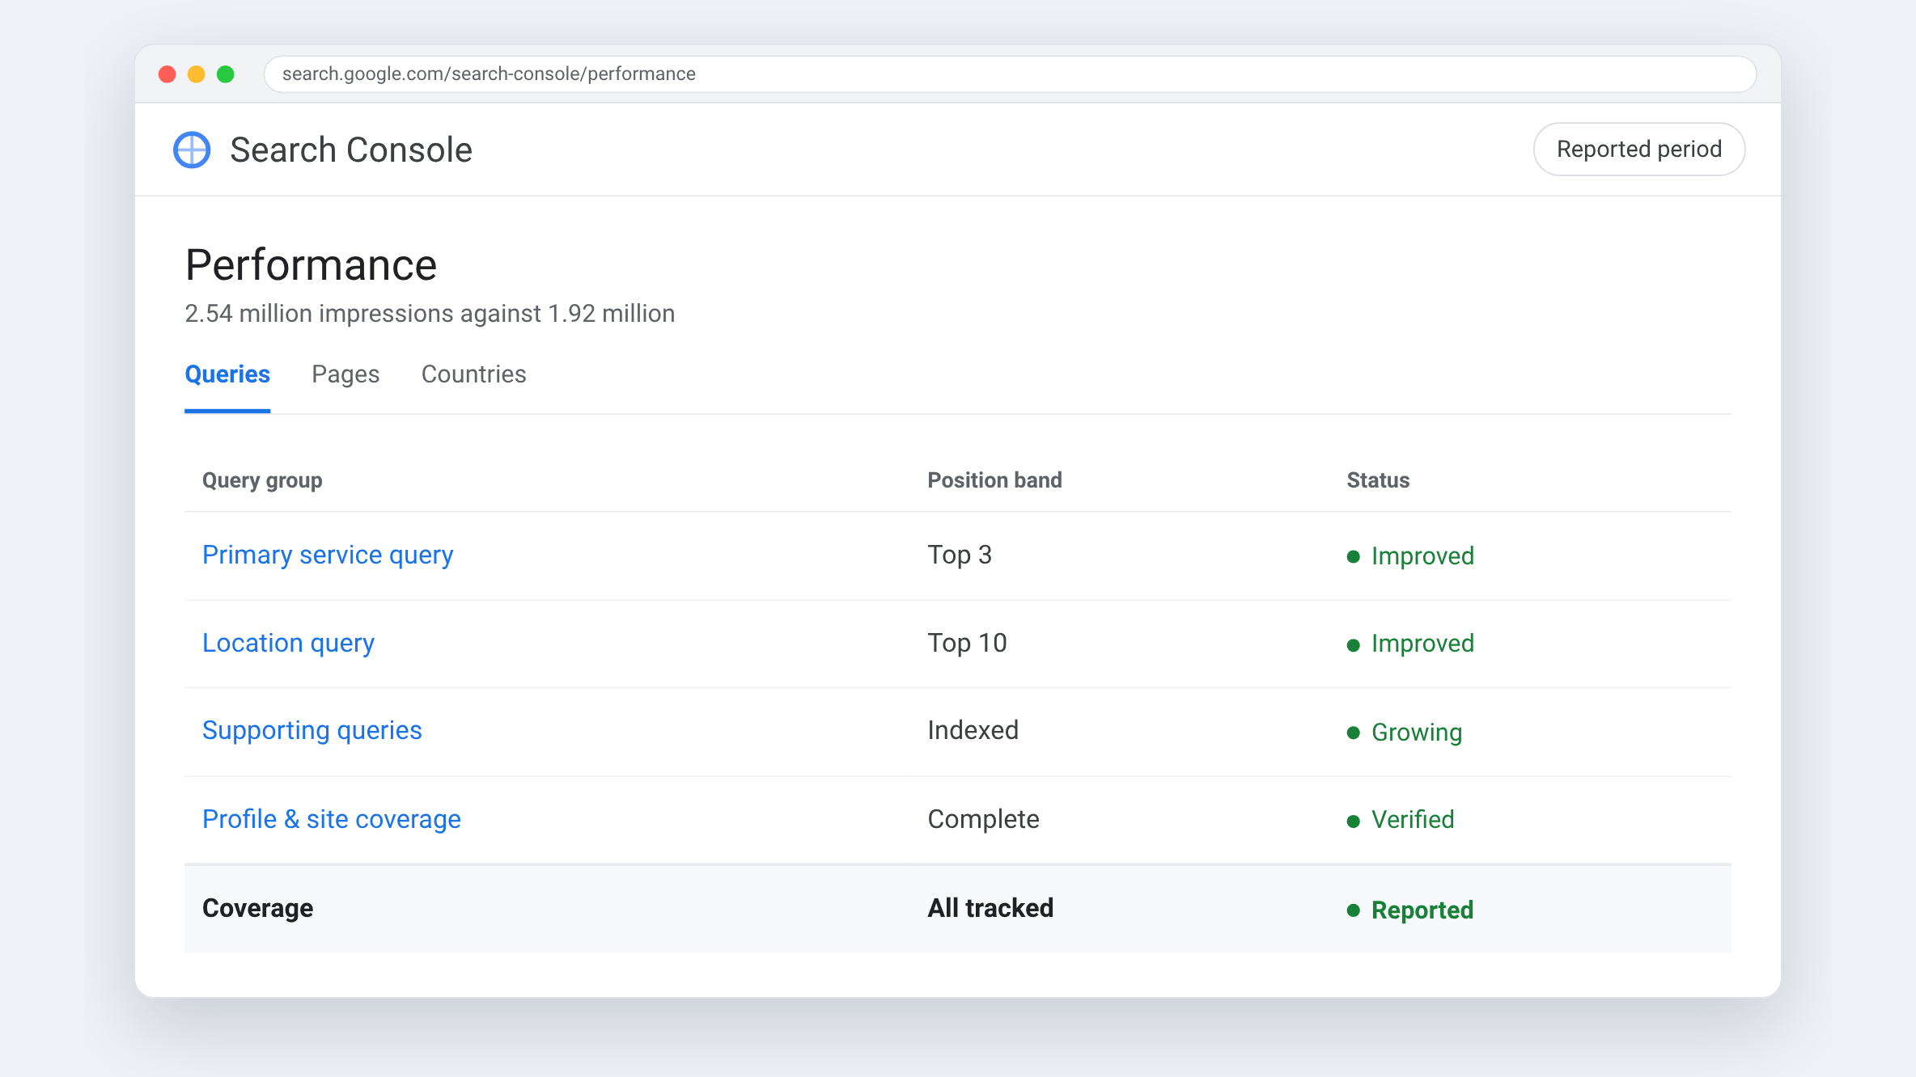Open the Location query link
The width and height of the screenshot is (1916, 1077).
pos(288,644)
